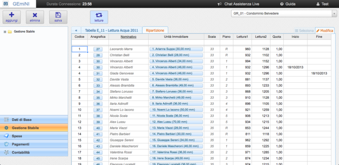This screenshot has height=165, width=339.
Task: Open unit '5. Davide Vasta (36,00 mm)'
Action: (176, 79)
